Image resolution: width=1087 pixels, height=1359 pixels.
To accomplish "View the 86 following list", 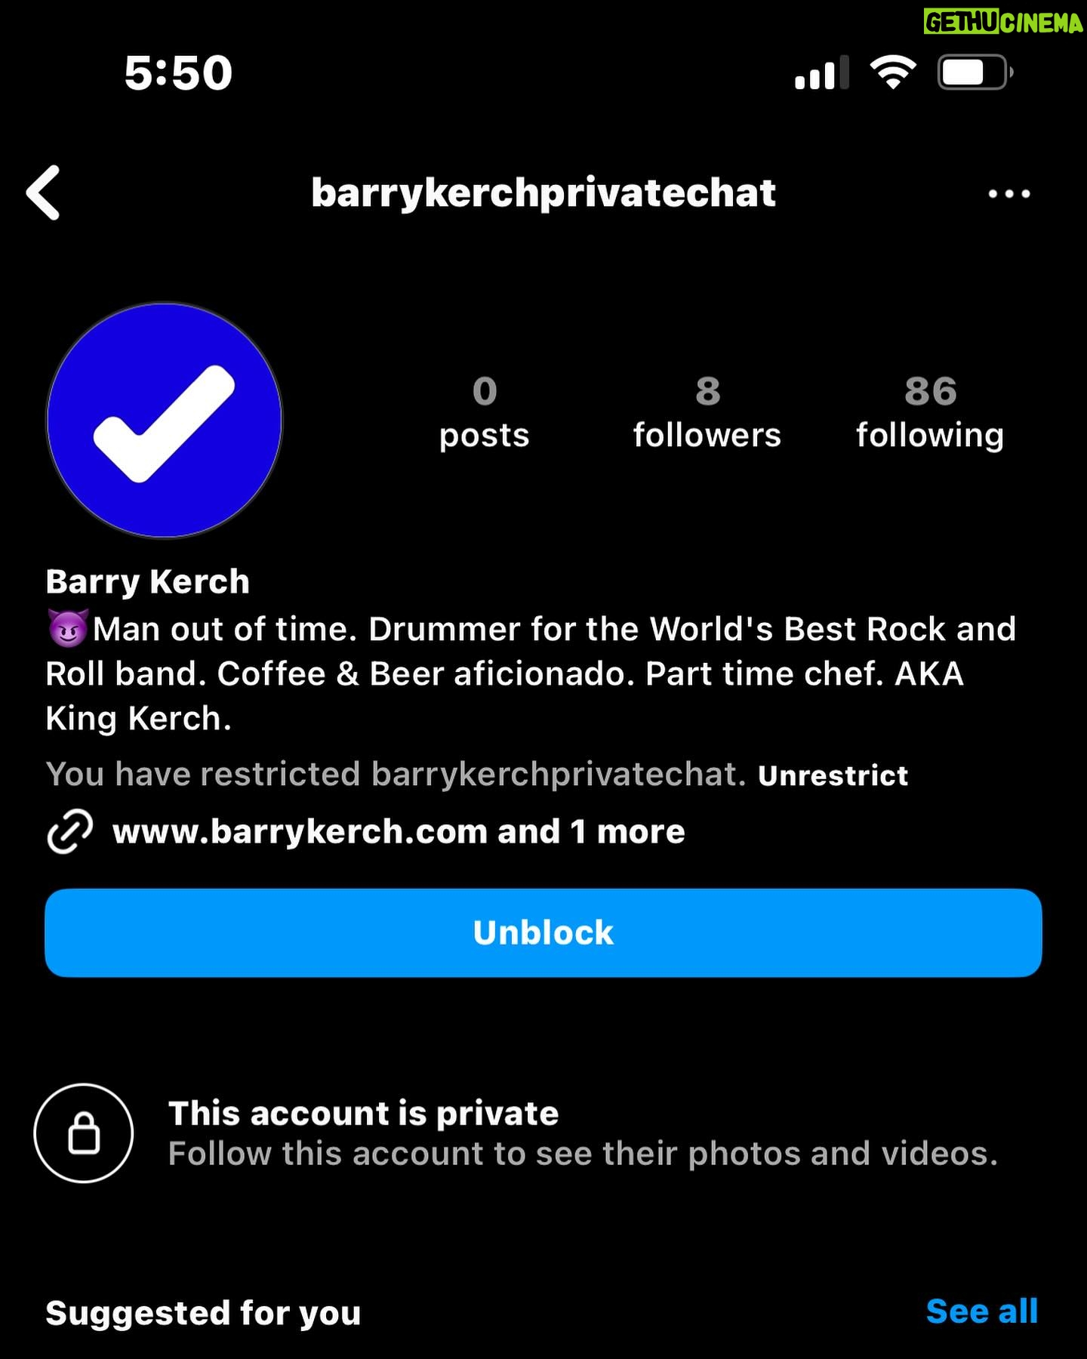I will pos(930,413).
